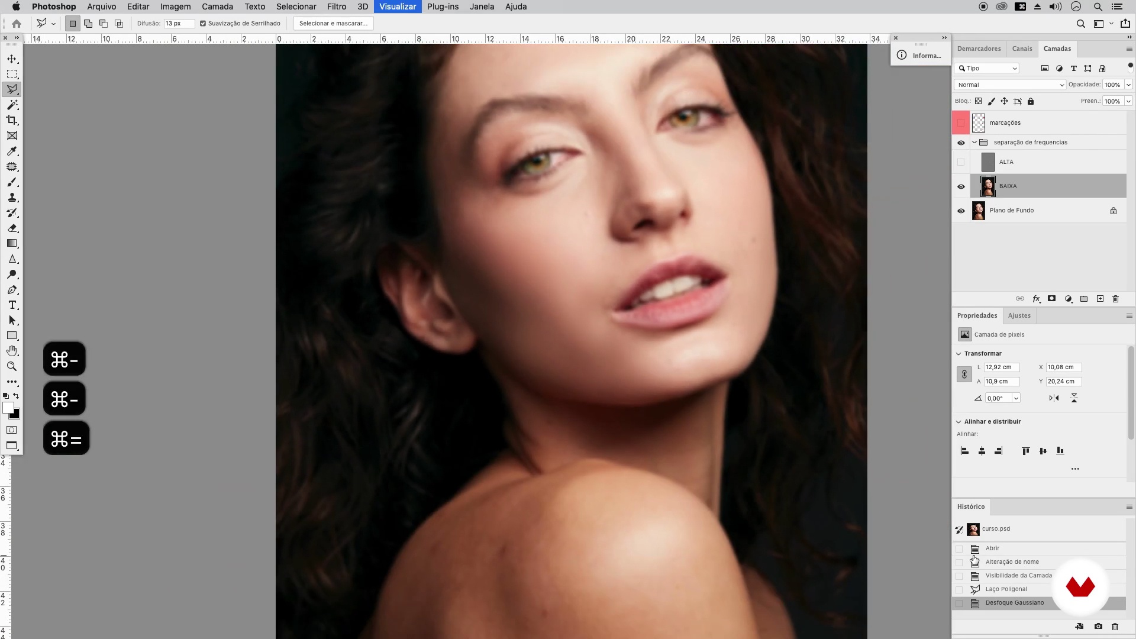Select the Eyedropper tool
This screenshot has height=639, width=1136.
pos(12,151)
